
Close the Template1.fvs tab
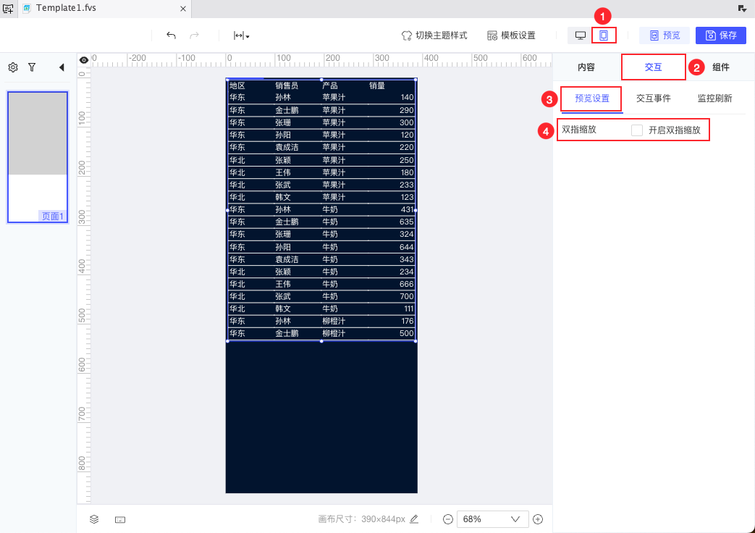[183, 9]
